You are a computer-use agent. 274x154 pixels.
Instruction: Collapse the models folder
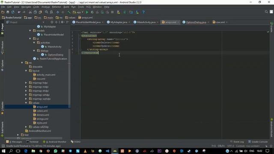pos(30,31)
